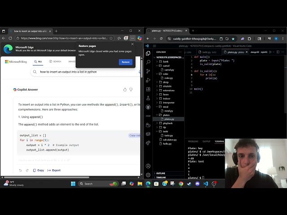Copy code from the append example block
The image size is (287, 215).
coord(135,135)
